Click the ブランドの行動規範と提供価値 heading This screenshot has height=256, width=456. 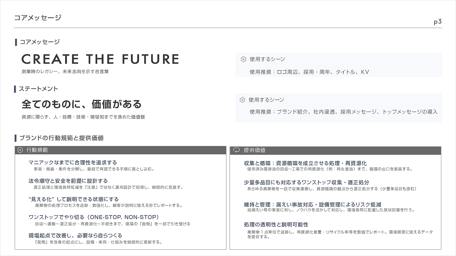tap(61, 138)
